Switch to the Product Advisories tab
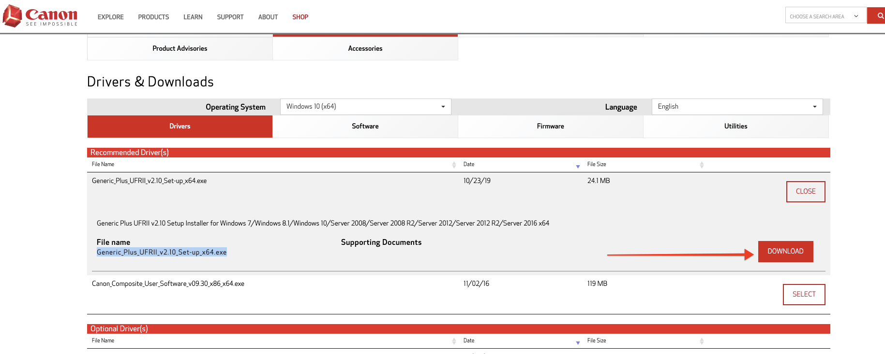Screen dimensions: 885x354 [180, 48]
